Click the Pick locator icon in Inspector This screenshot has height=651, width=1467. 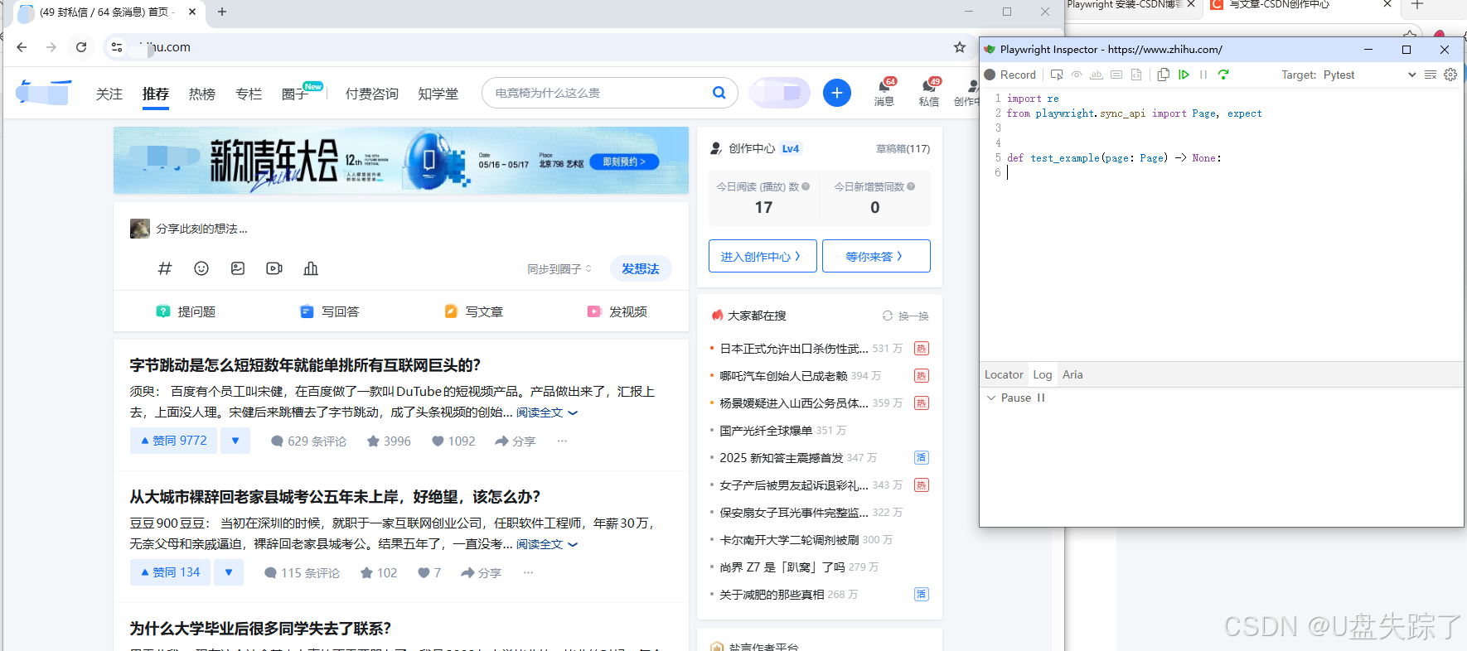(1057, 75)
